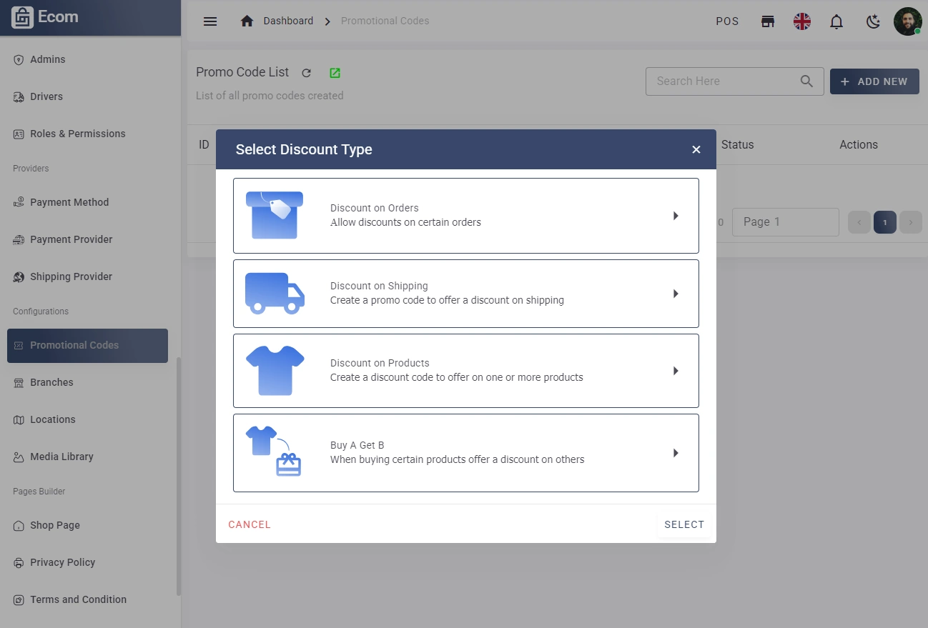Viewport: 928px width, 628px height.
Task: Open Payment Method in sidebar
Action: pyautogui.click(x=69, y=202)
